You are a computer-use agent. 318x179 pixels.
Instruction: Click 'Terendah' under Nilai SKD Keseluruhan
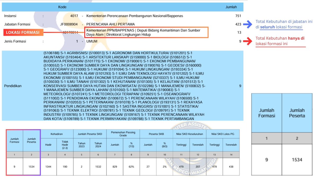tap(198, 145)
